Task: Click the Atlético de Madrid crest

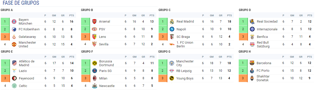Action: point(14,63)
